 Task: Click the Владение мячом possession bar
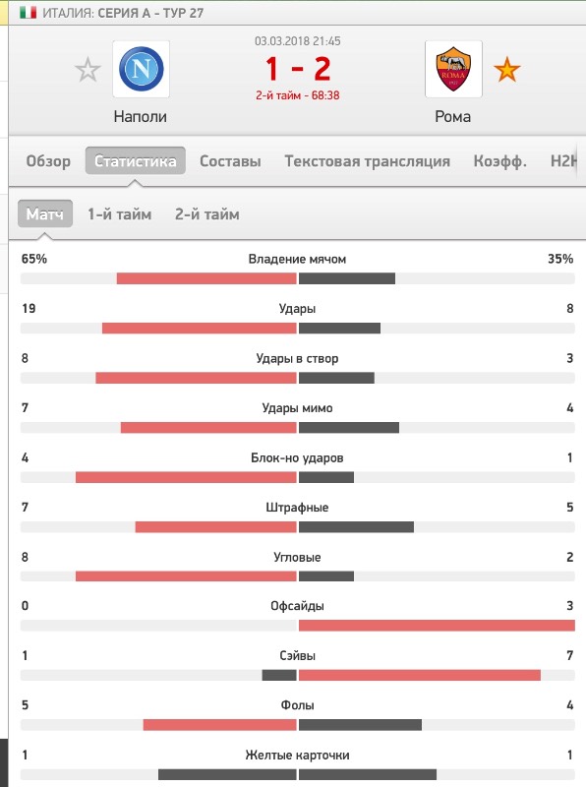coord(298,278)
